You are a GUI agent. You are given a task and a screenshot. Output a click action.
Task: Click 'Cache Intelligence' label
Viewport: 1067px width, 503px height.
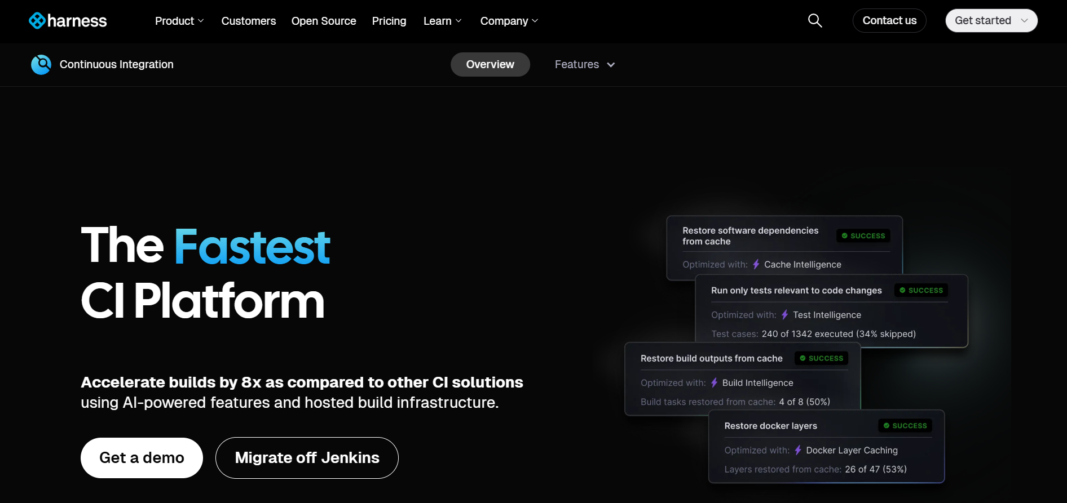(x=803, y=265)
